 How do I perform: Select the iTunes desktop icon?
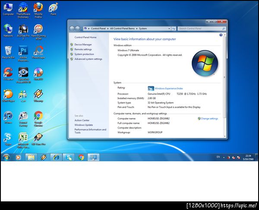[8, 117]
